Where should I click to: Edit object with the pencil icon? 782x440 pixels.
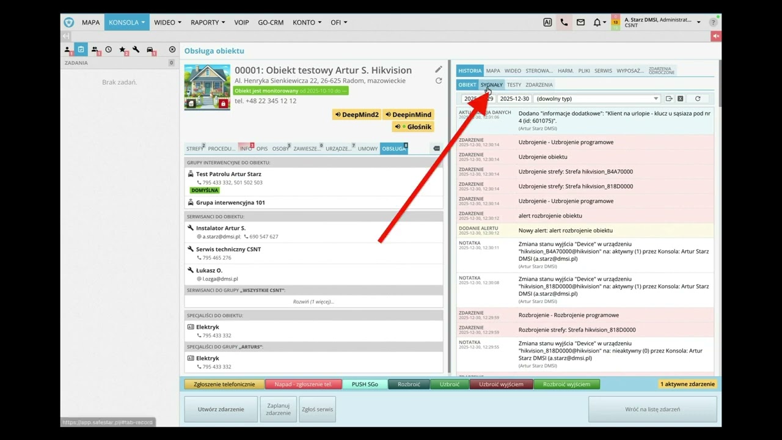pos(439,70)
